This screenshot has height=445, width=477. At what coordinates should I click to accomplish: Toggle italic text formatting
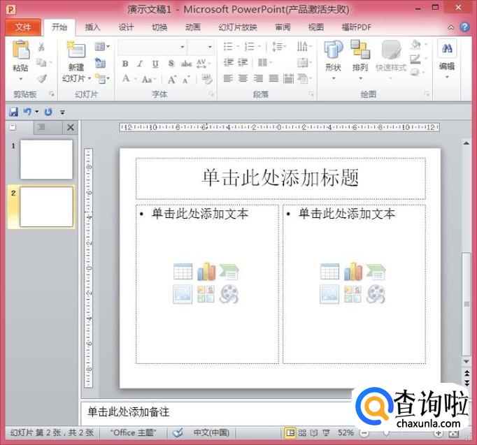pyautogui.click(x=140, y=64)
